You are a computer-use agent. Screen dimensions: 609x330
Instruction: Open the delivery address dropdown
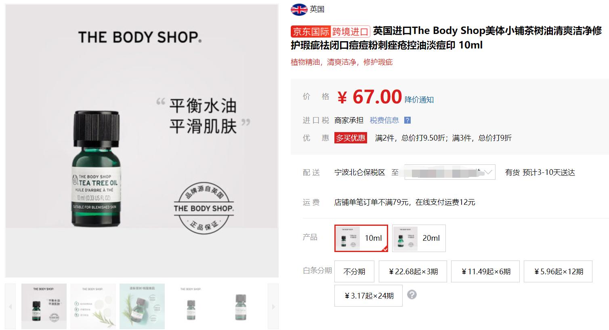point(450,172)
